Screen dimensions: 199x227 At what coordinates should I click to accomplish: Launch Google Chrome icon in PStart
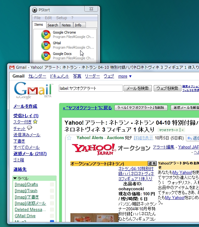[46, 35]
